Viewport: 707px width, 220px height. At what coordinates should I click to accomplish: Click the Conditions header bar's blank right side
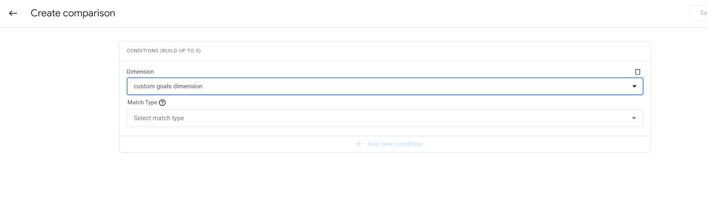(424, 51)
